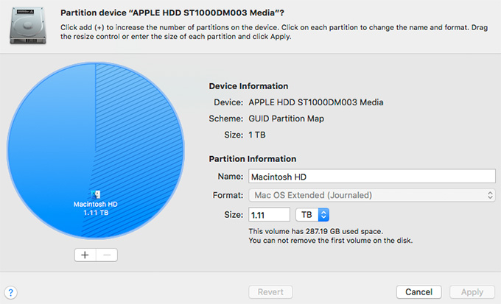Open help with the question mark button
501x304 pixels.
pos(10,292)
